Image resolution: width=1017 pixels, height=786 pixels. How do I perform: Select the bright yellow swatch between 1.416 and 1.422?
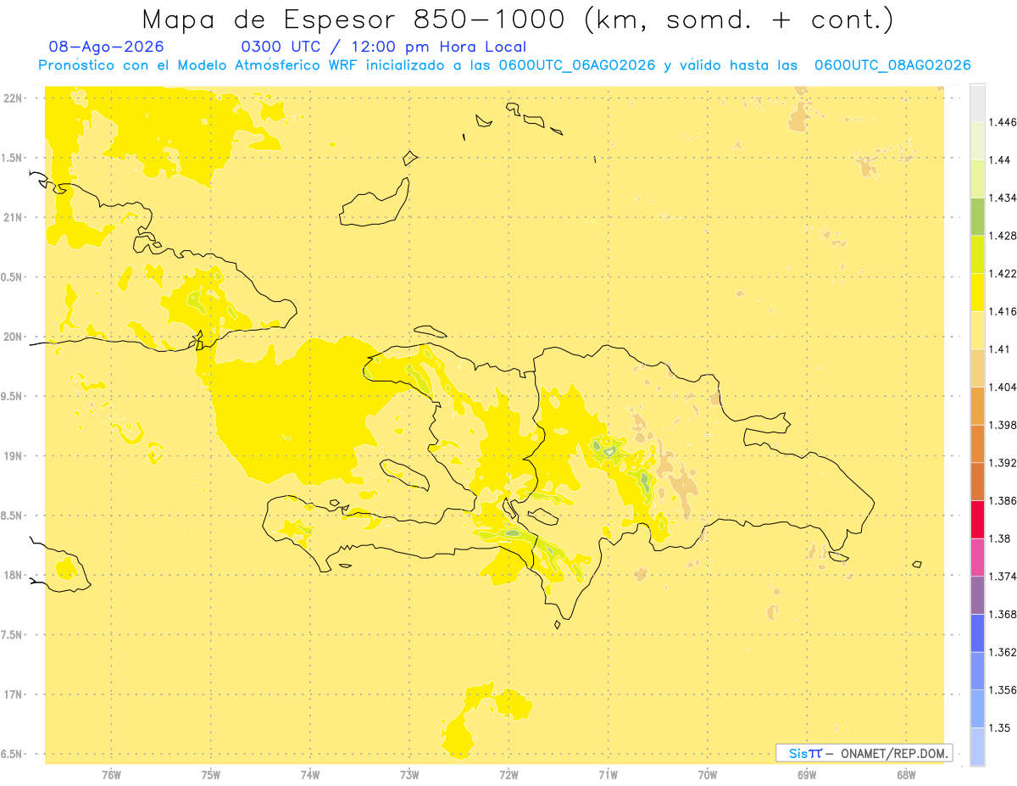[x=977, y=293]
